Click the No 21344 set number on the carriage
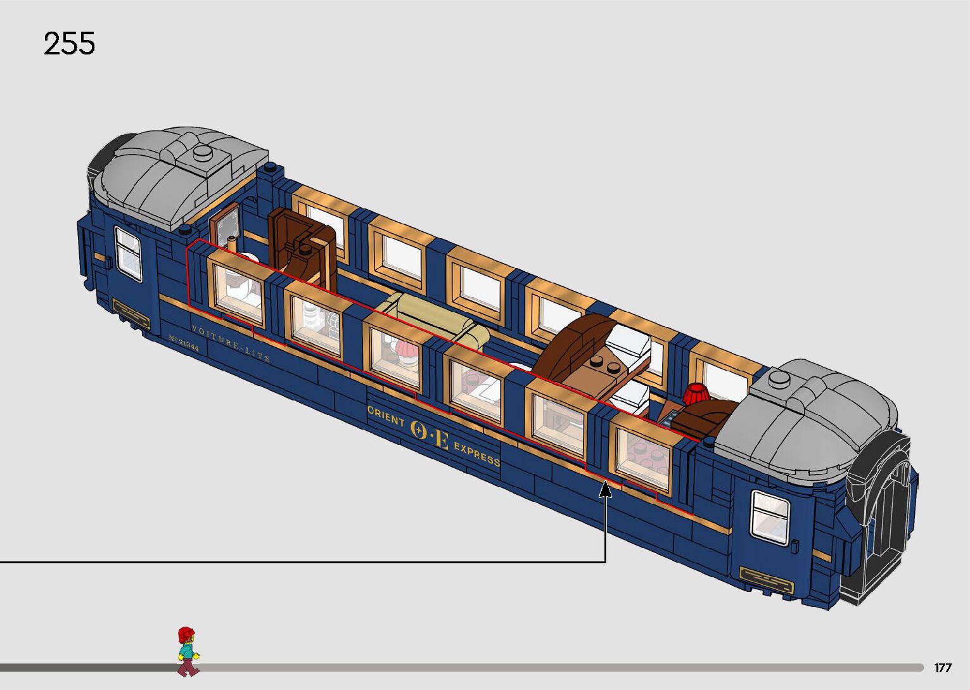This screenshot has height=690, width=970. click(x=184, y=346)
